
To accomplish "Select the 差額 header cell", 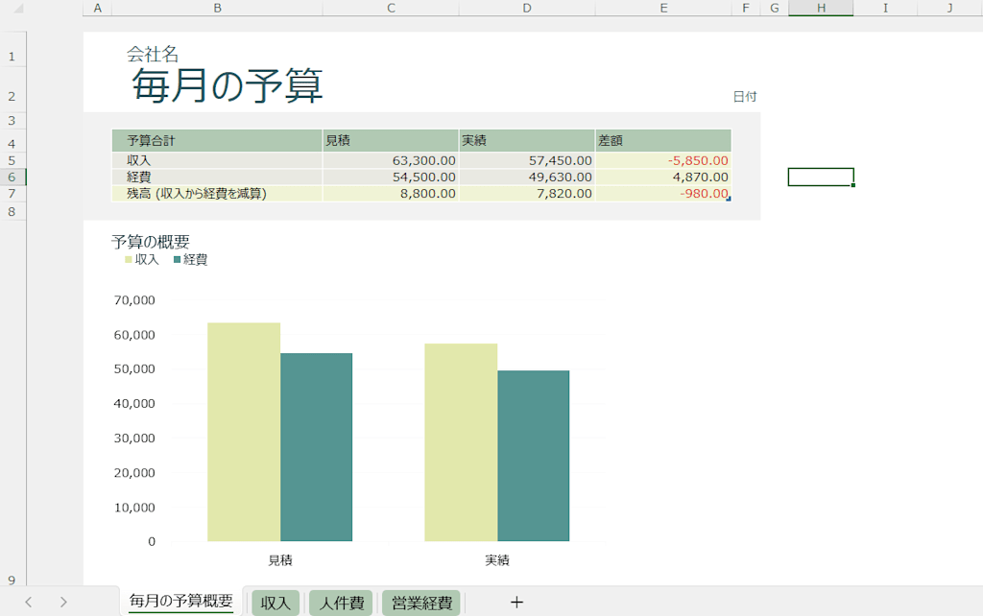I will click(663, 140).
